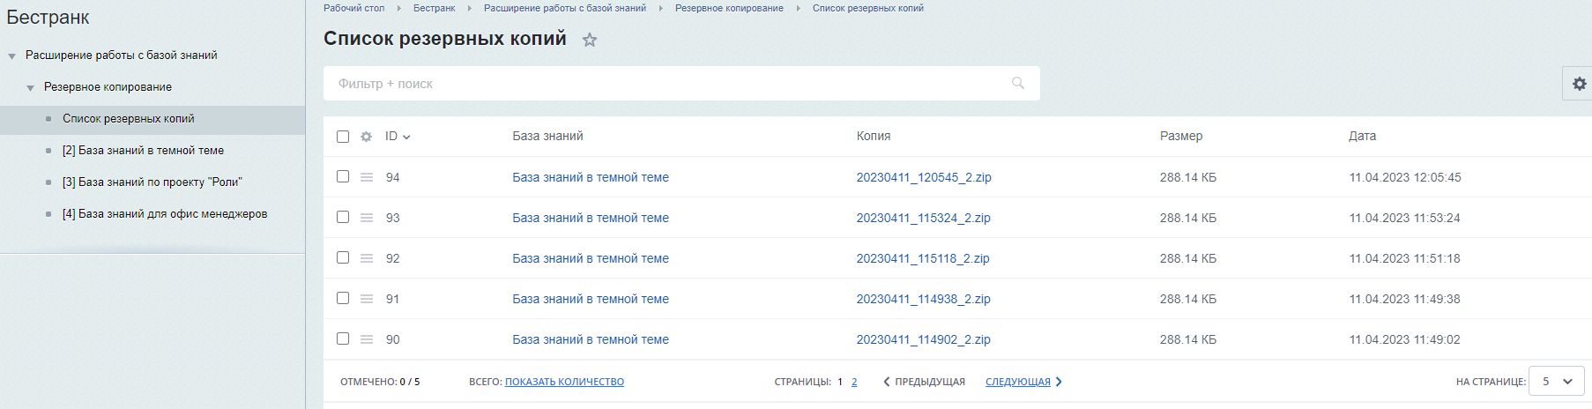1592x409 pixels.
Task: Open '[3] База знаний по проекту "Роли"' menu item
Action: tap(152, 182)
